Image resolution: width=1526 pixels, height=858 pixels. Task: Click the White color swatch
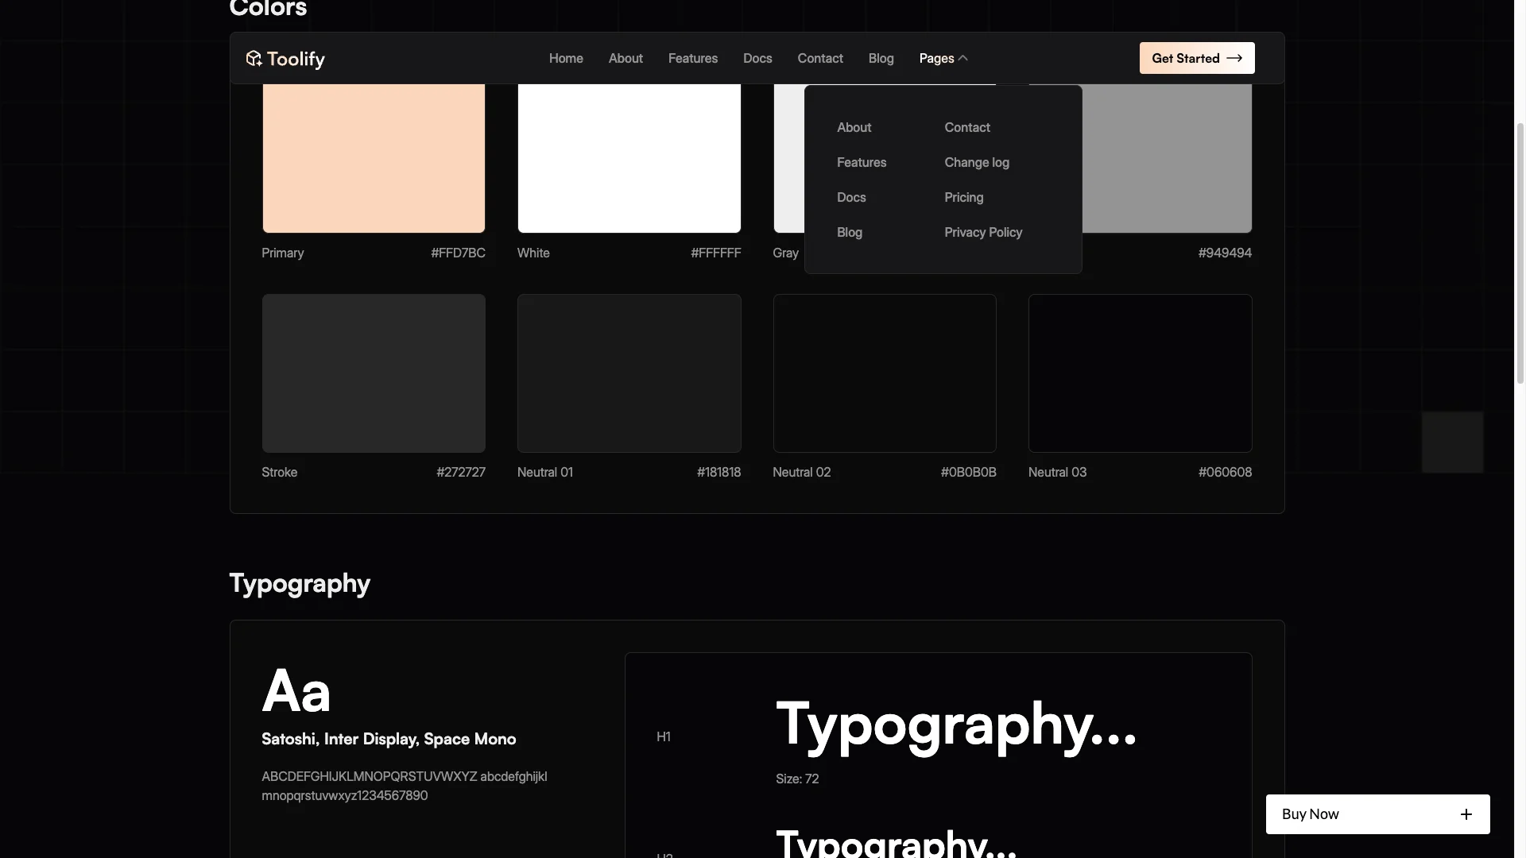coord(629,158)
